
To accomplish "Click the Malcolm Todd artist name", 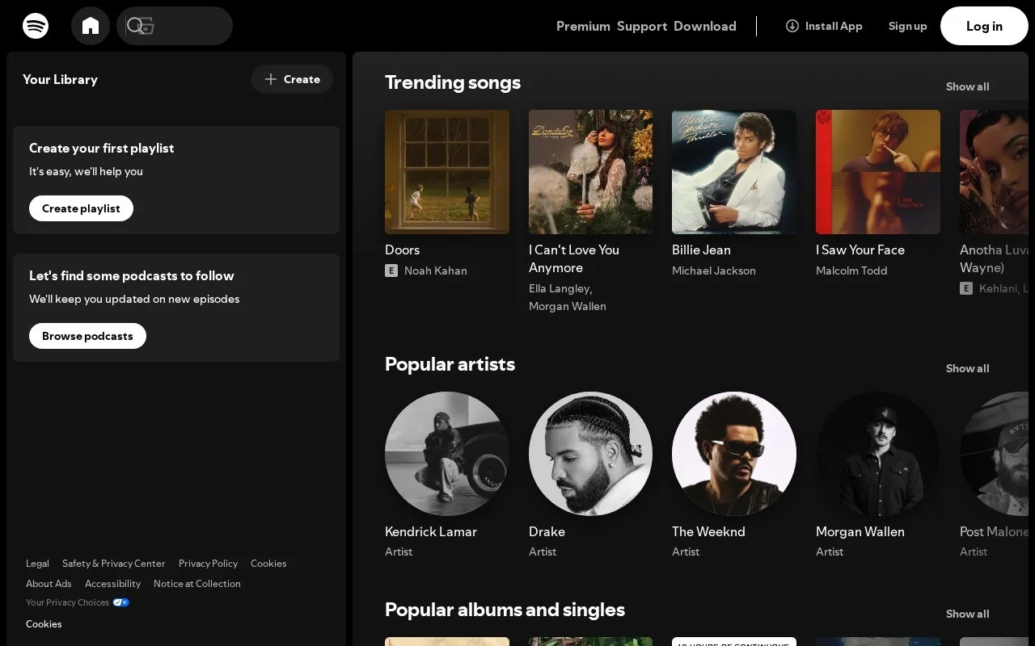I will (x=851, y=271).
